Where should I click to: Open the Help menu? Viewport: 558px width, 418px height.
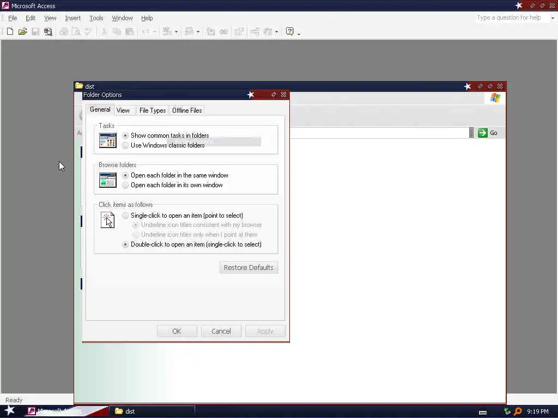pos(147,18)
